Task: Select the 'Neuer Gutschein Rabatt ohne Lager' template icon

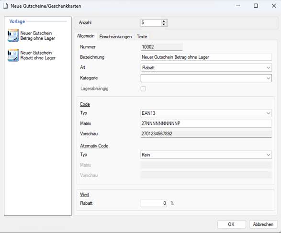Action: tap(13, 55)
